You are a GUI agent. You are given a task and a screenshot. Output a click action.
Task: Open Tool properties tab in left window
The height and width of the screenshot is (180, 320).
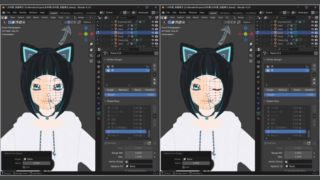point(99,56)
